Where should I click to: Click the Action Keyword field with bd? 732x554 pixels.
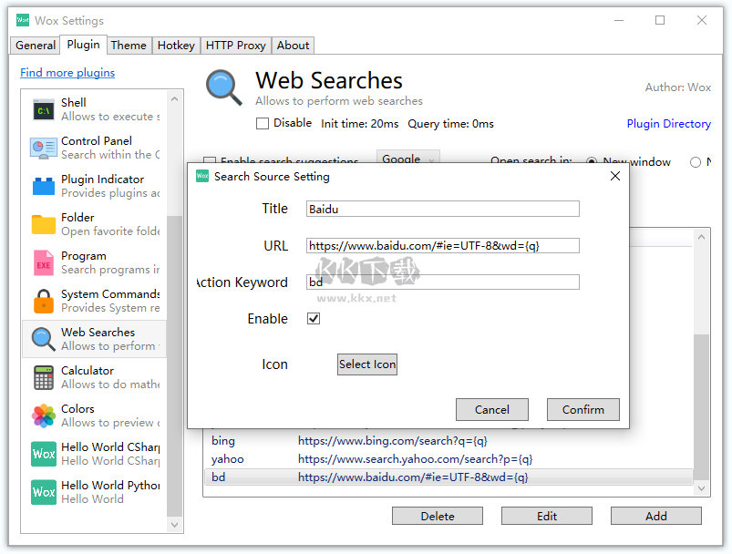pos(442,282)
